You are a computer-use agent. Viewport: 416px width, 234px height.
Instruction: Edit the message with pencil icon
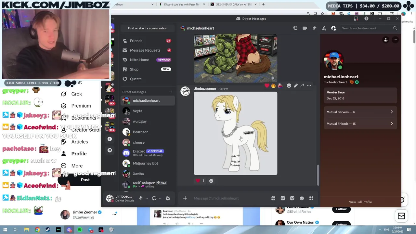click(x=295, y=85)
